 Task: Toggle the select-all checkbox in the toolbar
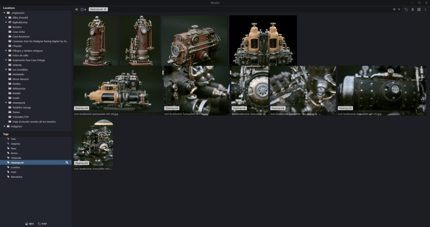82,9
